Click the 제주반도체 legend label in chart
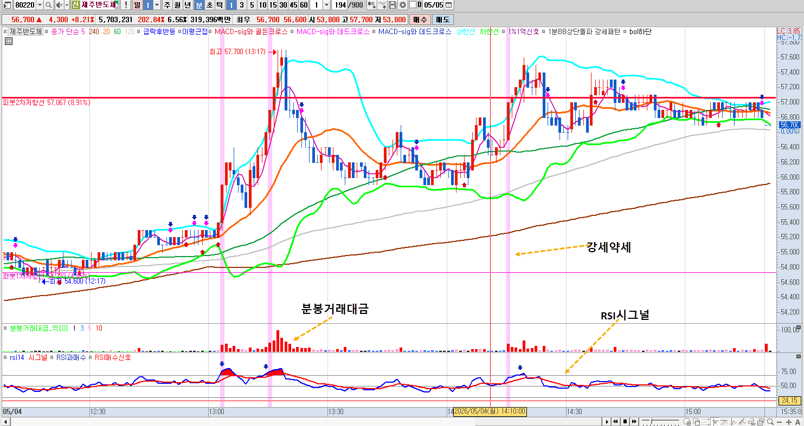The width and height of the screenshot is (804, 426). tap(25, 31)
